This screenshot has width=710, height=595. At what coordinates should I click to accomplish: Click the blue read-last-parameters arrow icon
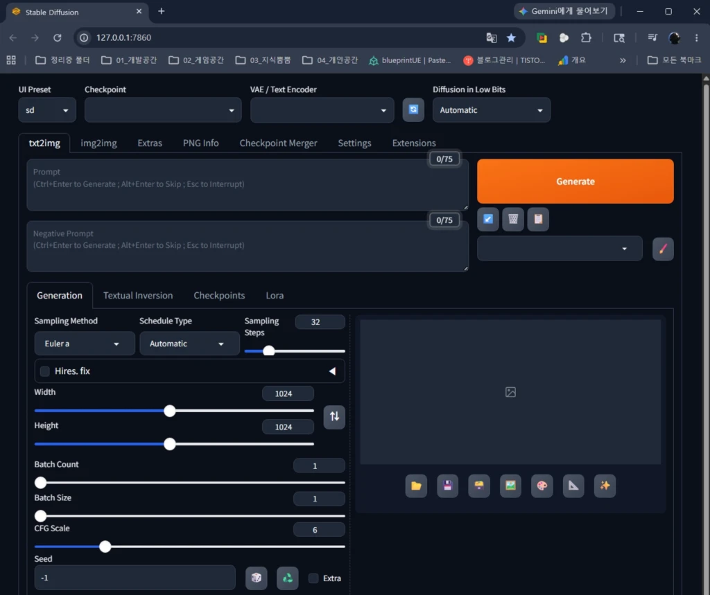tap(487, 220)
